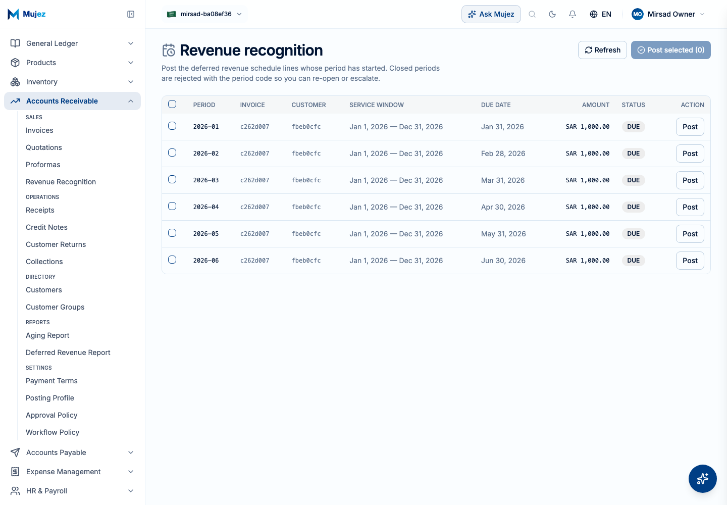Open the Mirsad Owner account dropdown
Screen dimensions: 727x505
[x=668, y=14]
